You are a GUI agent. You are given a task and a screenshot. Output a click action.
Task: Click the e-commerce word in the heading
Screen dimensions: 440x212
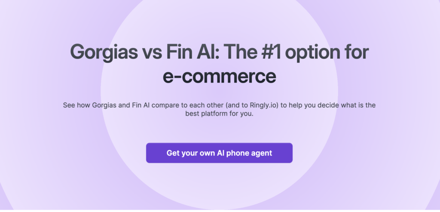(x=219, y=77)
